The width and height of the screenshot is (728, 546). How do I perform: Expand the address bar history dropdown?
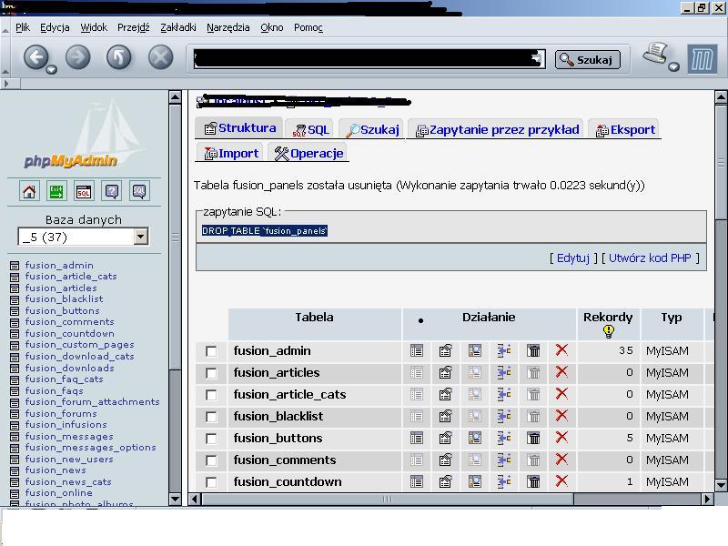pos(538,59)
